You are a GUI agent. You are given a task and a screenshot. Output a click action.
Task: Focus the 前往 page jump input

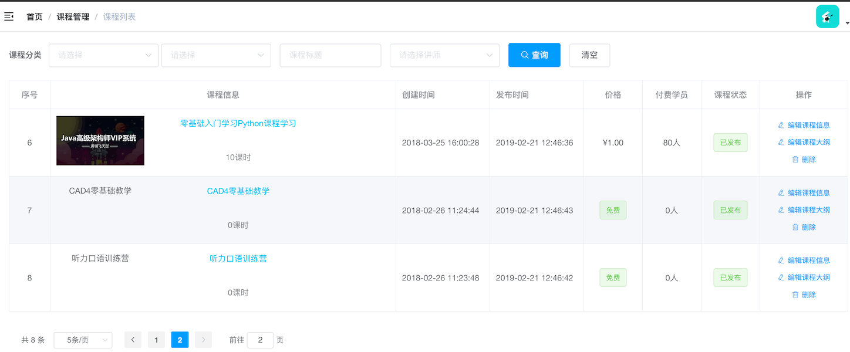(x=260, y=340)
